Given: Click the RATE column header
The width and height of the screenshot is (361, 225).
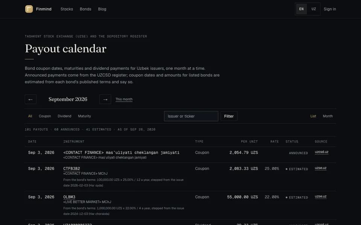Looking at the screenshot, I should point(275,141).
